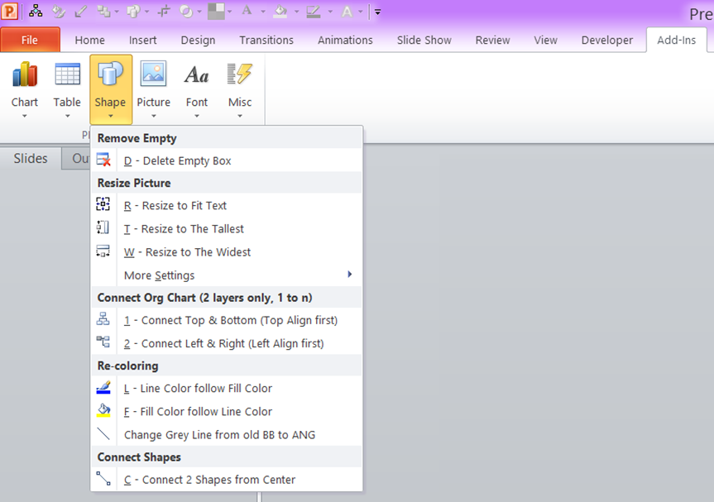The width and height of the screenshot is (714, 502).
Task: Open the File tab
Action: (30, 40)
